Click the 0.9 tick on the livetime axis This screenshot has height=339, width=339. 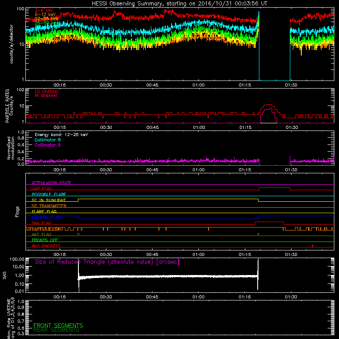click(21, 308)
